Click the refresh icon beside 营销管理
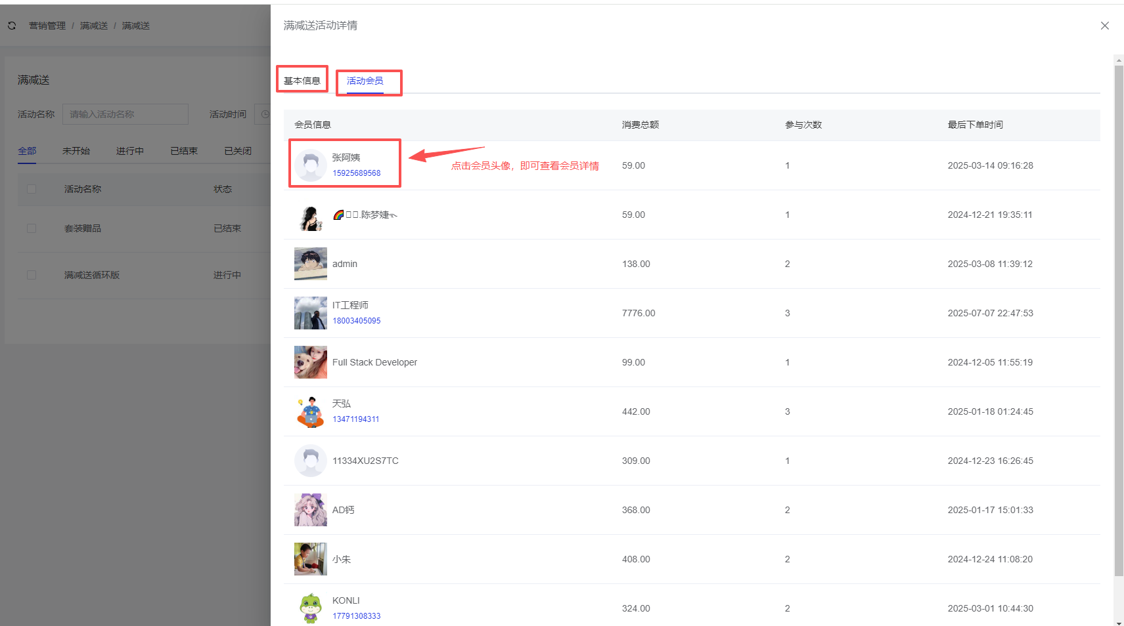 tap(12, 26)
